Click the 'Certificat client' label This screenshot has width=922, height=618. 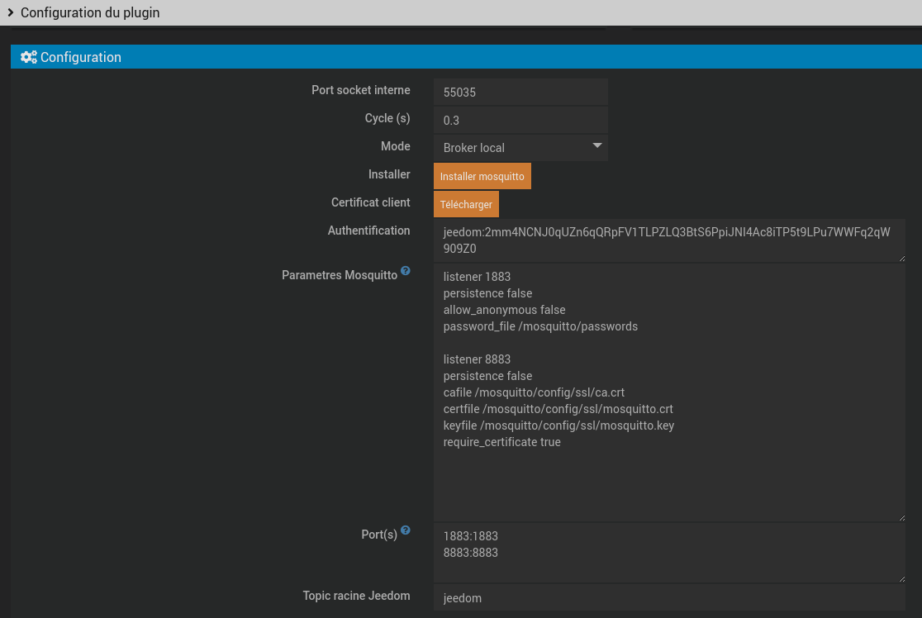pyautogui.click(x=370, y=202)
